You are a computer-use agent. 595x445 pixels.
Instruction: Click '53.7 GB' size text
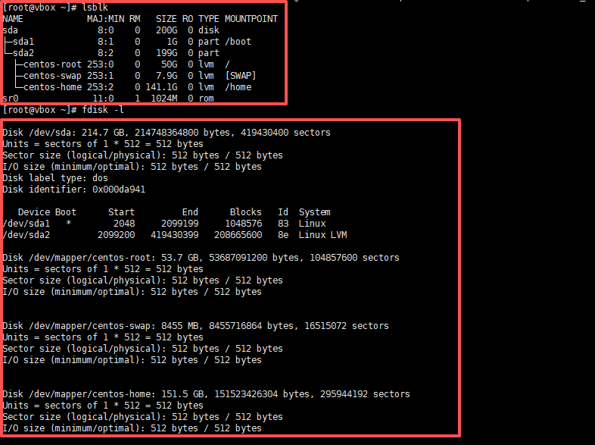(x=180, y=258)
